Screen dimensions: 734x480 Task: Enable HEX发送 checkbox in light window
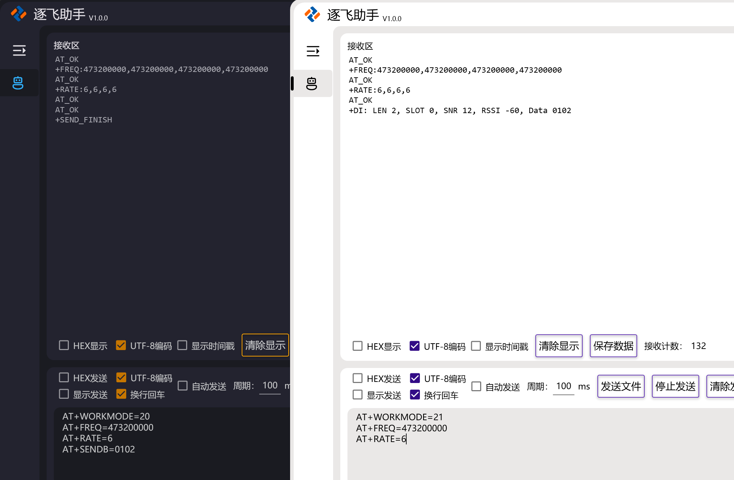coord(357,378)
